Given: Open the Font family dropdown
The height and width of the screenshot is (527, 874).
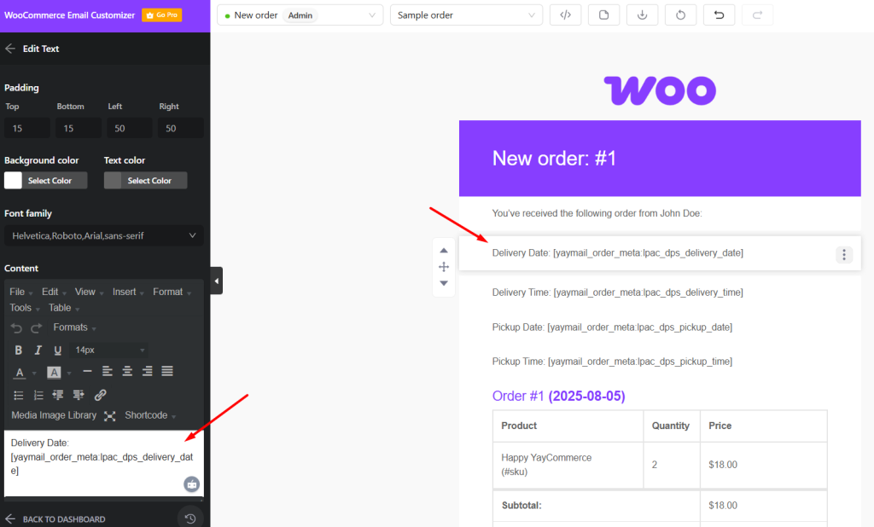Looking at the screenshot, I should tap(104, 235).
